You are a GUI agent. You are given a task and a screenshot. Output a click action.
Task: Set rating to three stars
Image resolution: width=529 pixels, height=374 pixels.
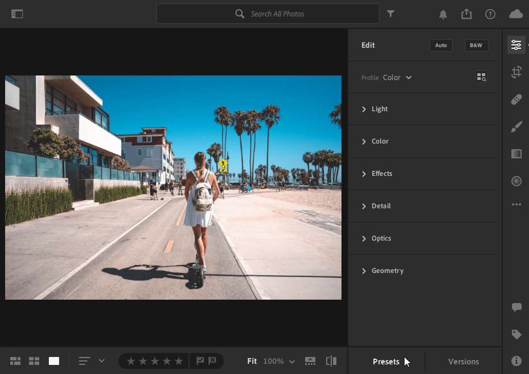point(155,361)
